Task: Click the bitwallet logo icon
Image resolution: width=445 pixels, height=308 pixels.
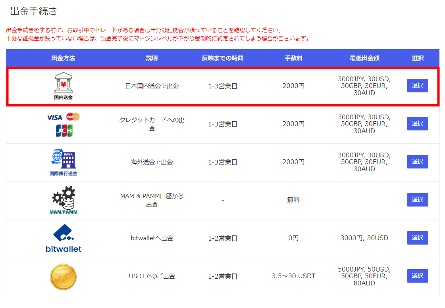Action: click(63, 238)
